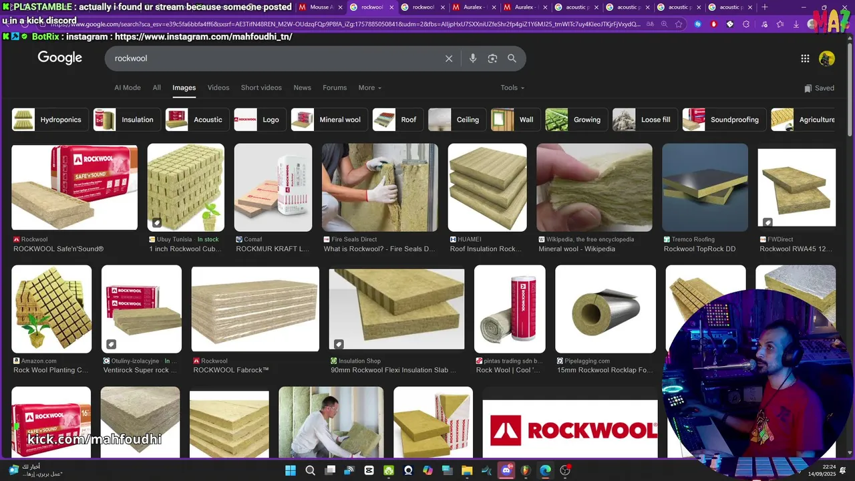855x481 pixels.
Task: Open 'Ventirock Super rock' result link
Action: [141, 370]
